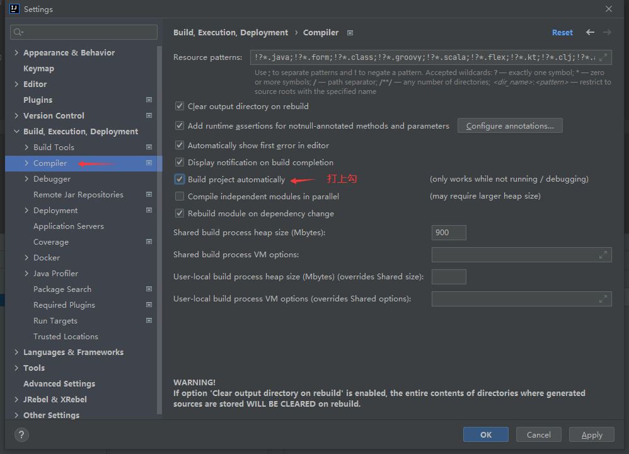
Task: Toggle Rebuild module on dependency change
Action: click(180, 213)
